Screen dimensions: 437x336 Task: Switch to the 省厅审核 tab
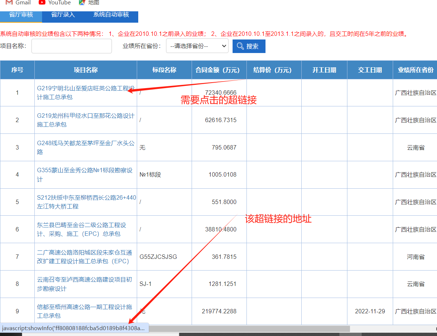[21, 15]
